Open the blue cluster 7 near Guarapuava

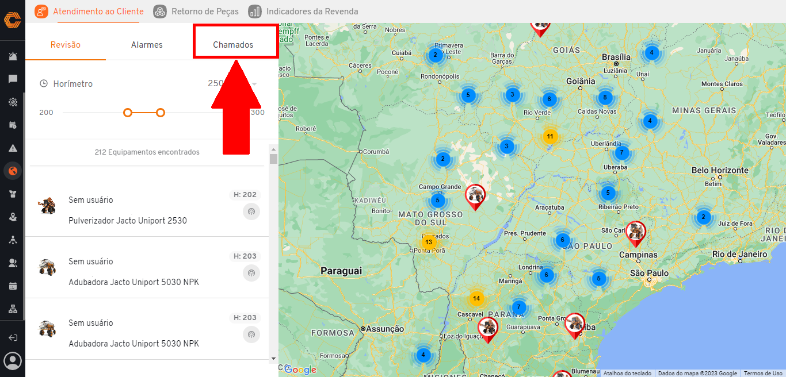coord(518,307)
